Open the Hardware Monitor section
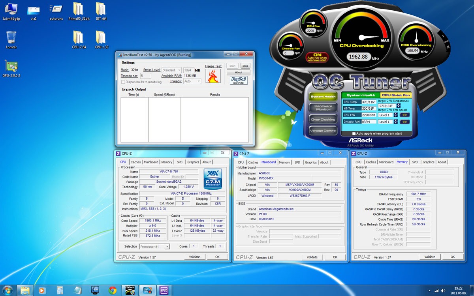474x296 pixels. tap(323, 107)
